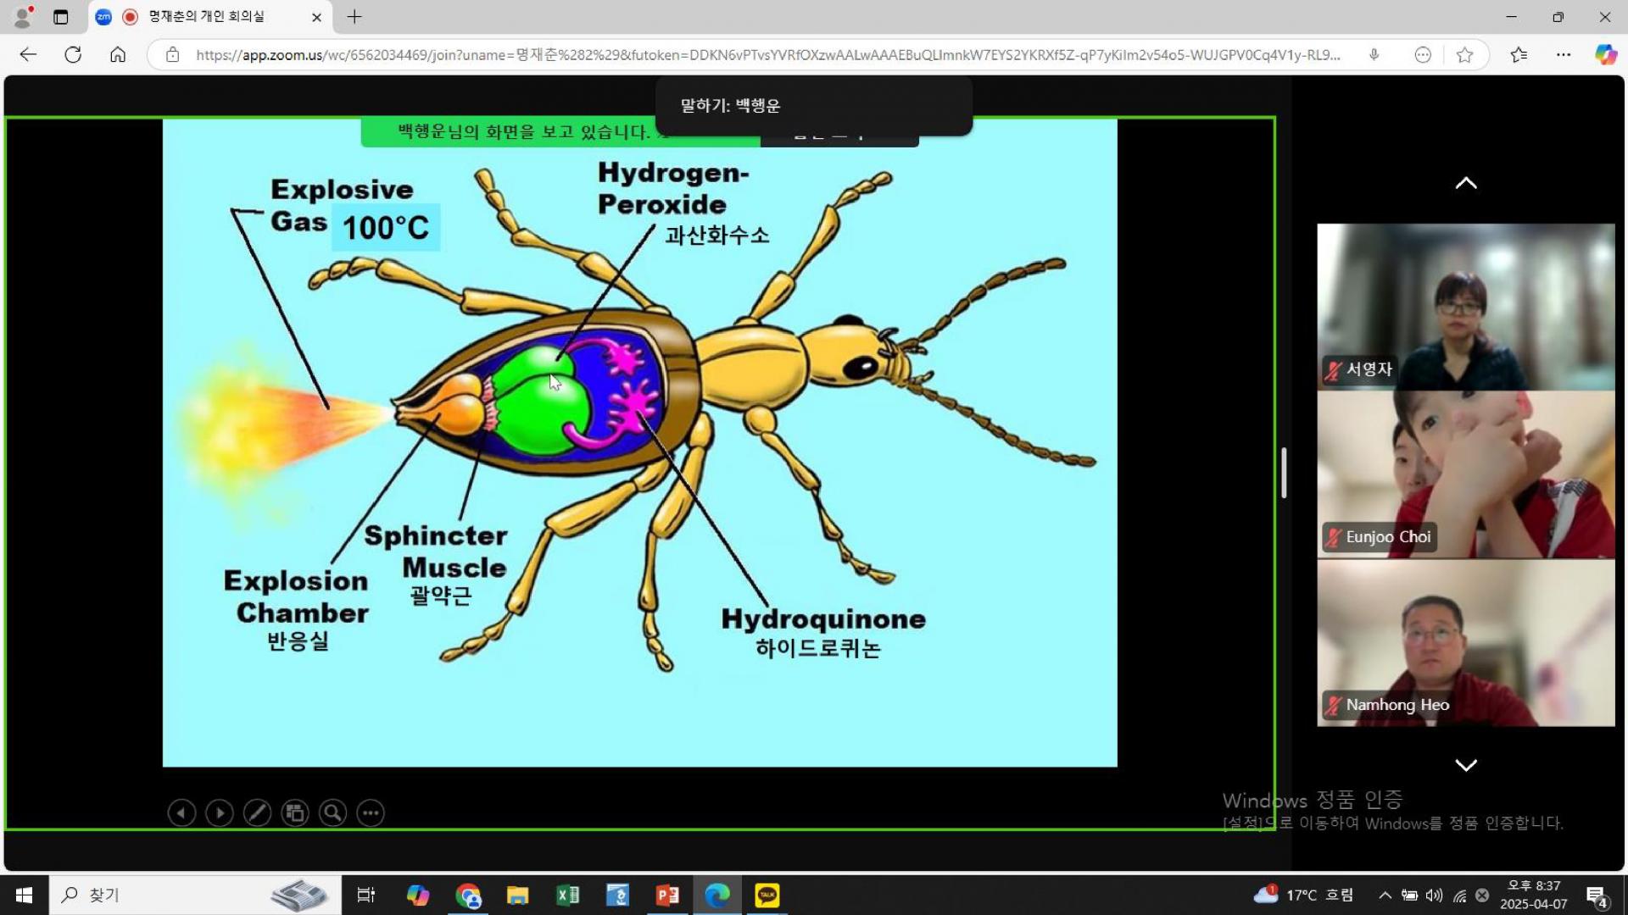Viewport: 1628px width, 915px height.
Task: Select Namhong Heo participant video tile
Action: (x=1466, y=642)
